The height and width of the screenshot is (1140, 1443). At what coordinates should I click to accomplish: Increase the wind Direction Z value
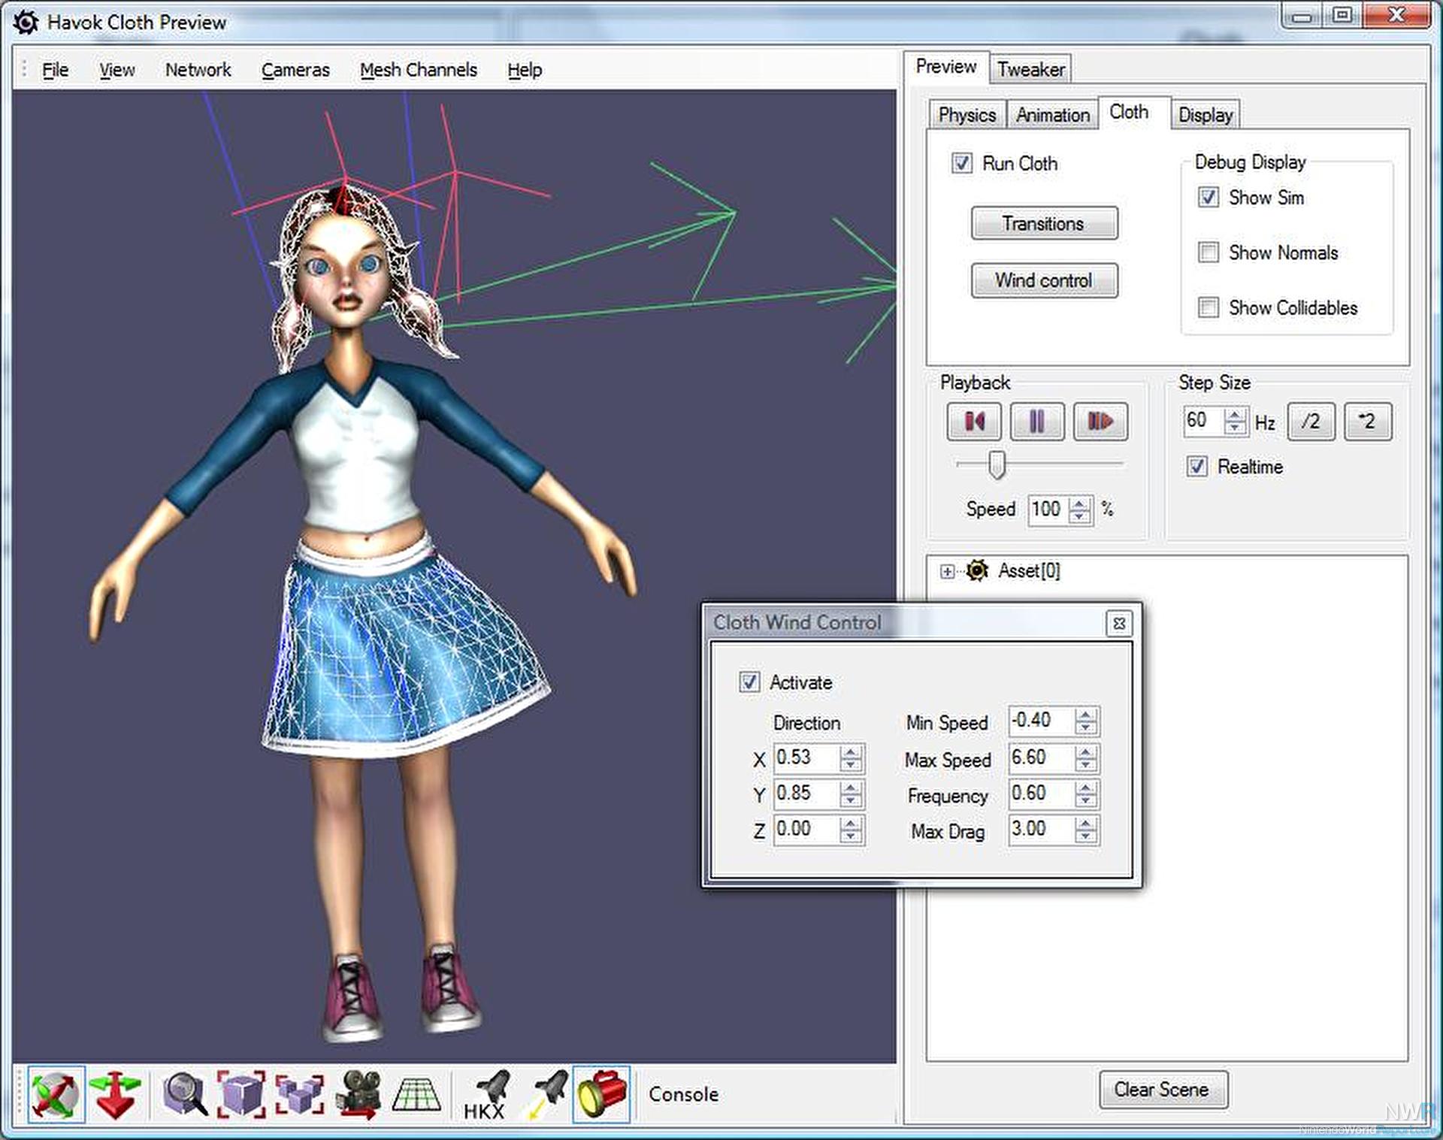(851, 823)
